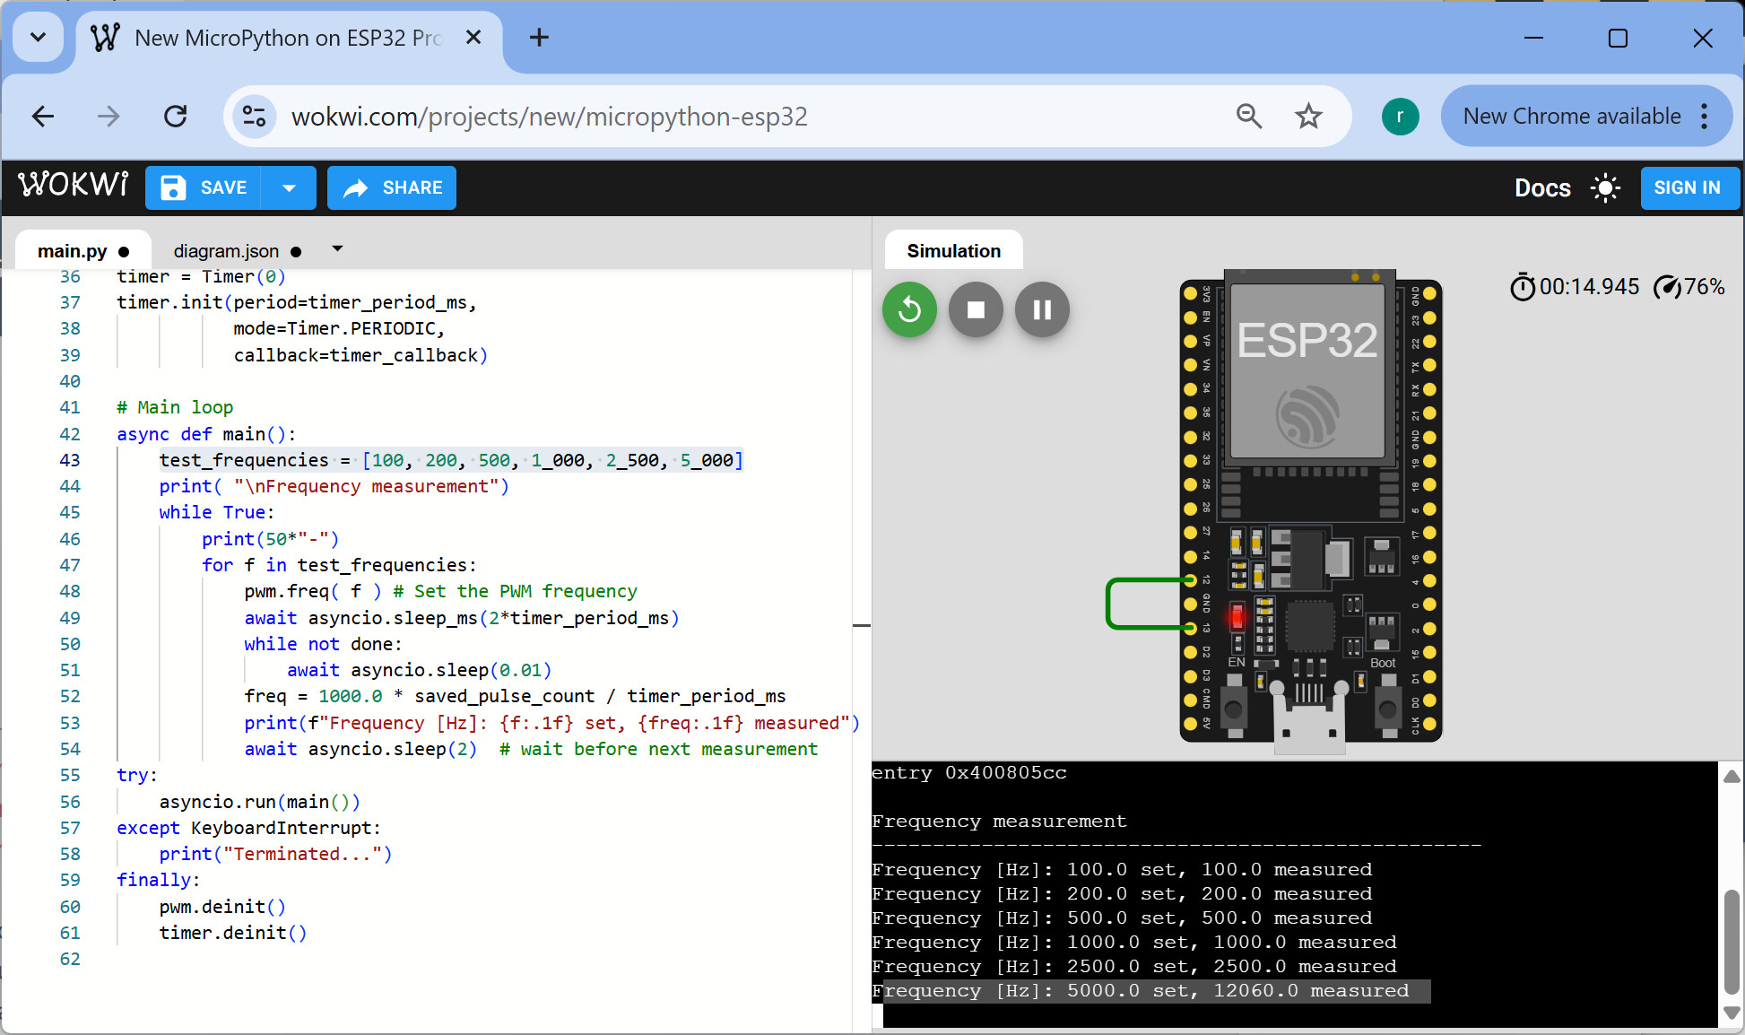The image size is (1745, 1035).
Task: Click the "async def main():" line
Action: point(206,434)
